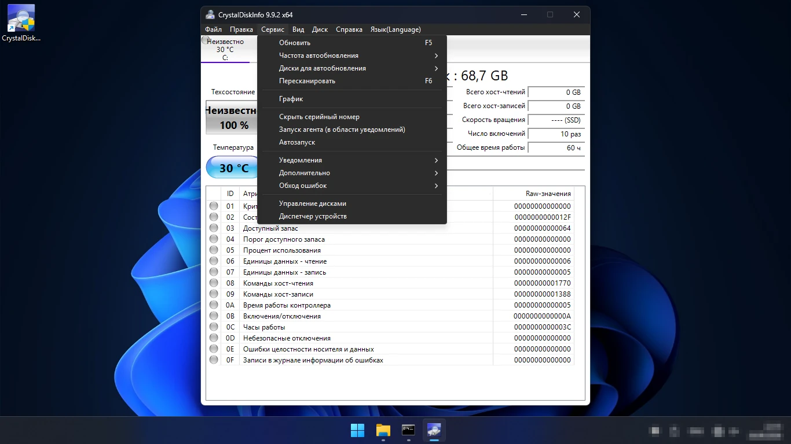The width and height of the screenshot is (791, 444).
Task: Click the gray status dot for 0C
Action: coord(214,327)
